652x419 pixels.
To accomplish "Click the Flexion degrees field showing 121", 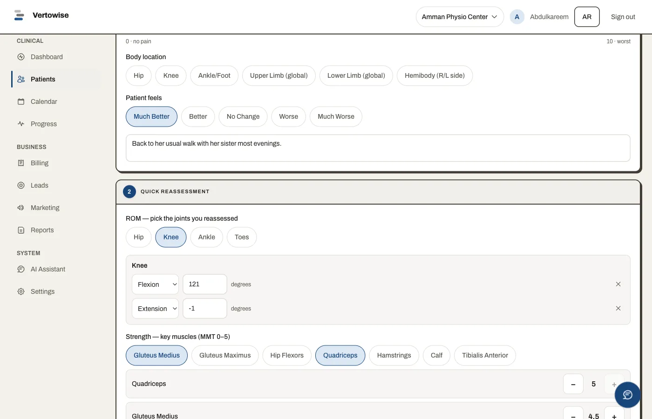I will coord(205,284).
